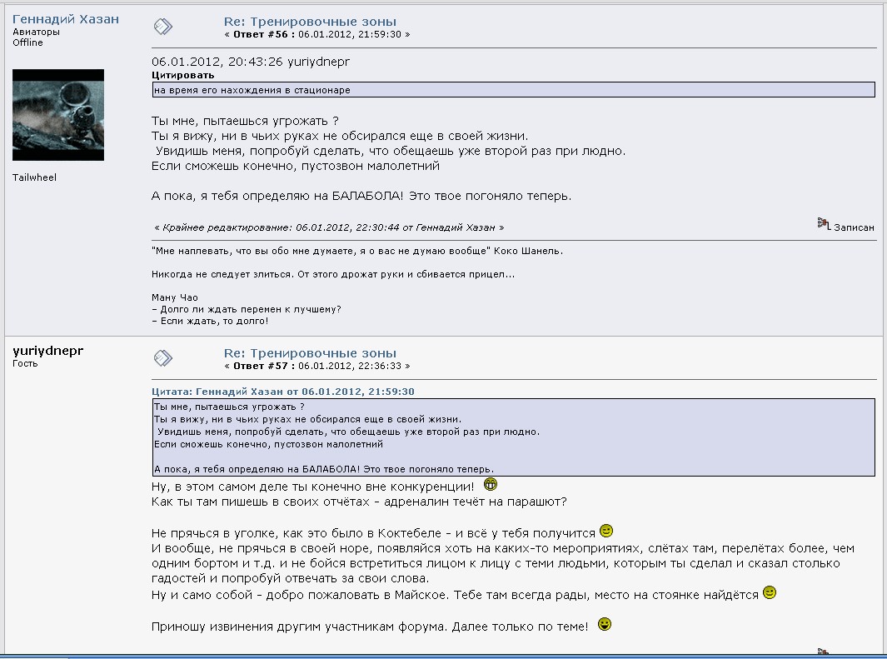The image size is (887, 659).
Task: Click the quote box mentioning "в стационаре"
Action: [513, 89]
